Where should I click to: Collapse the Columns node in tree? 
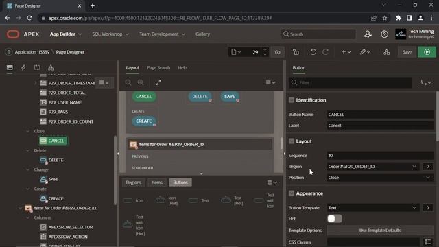pos(27,217)
